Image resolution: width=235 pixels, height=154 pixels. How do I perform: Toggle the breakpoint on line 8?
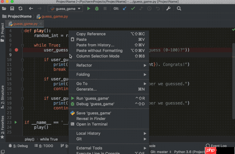point(16,50)
